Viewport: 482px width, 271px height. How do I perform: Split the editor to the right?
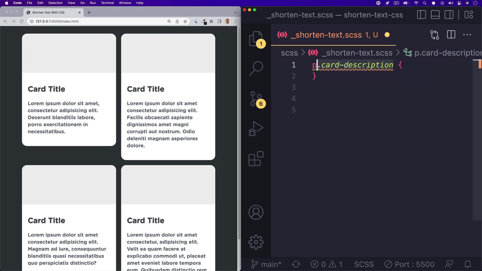click(451, 35)
